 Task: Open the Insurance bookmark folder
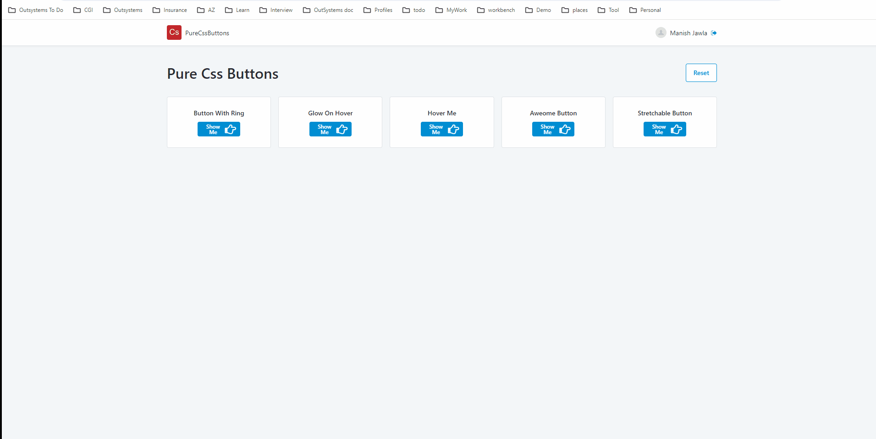170,10
